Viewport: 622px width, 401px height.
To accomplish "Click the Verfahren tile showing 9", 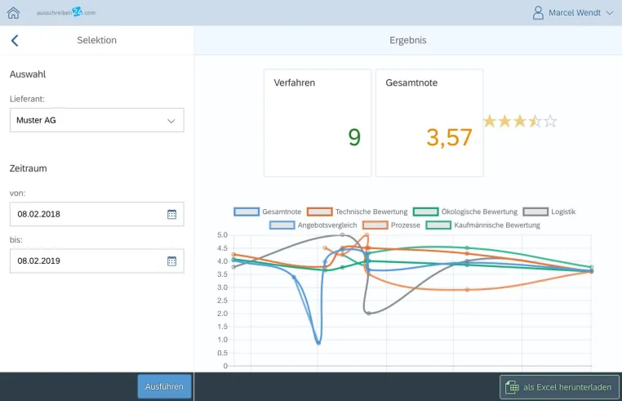I will (x=318, y=123).
